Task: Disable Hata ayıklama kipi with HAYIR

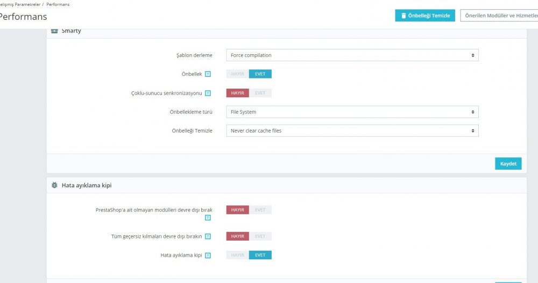Action: (x=237, y=255)
